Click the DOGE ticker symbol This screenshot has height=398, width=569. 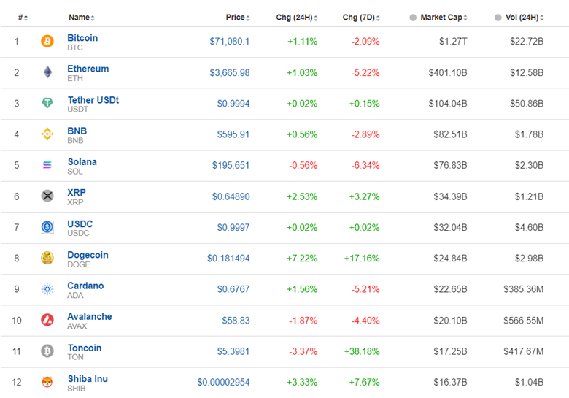pyautogui.click(x=79, y=264)
